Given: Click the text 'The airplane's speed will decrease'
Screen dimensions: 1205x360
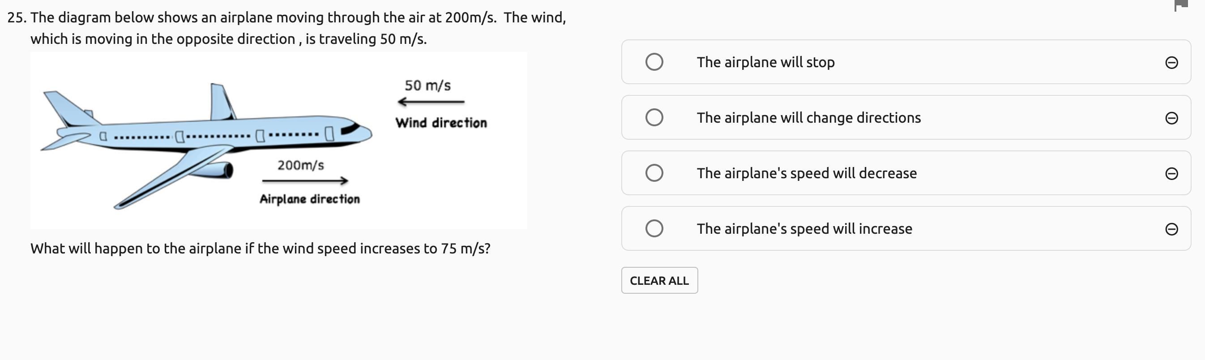Looking at the screenshot, I should (807, 173).
